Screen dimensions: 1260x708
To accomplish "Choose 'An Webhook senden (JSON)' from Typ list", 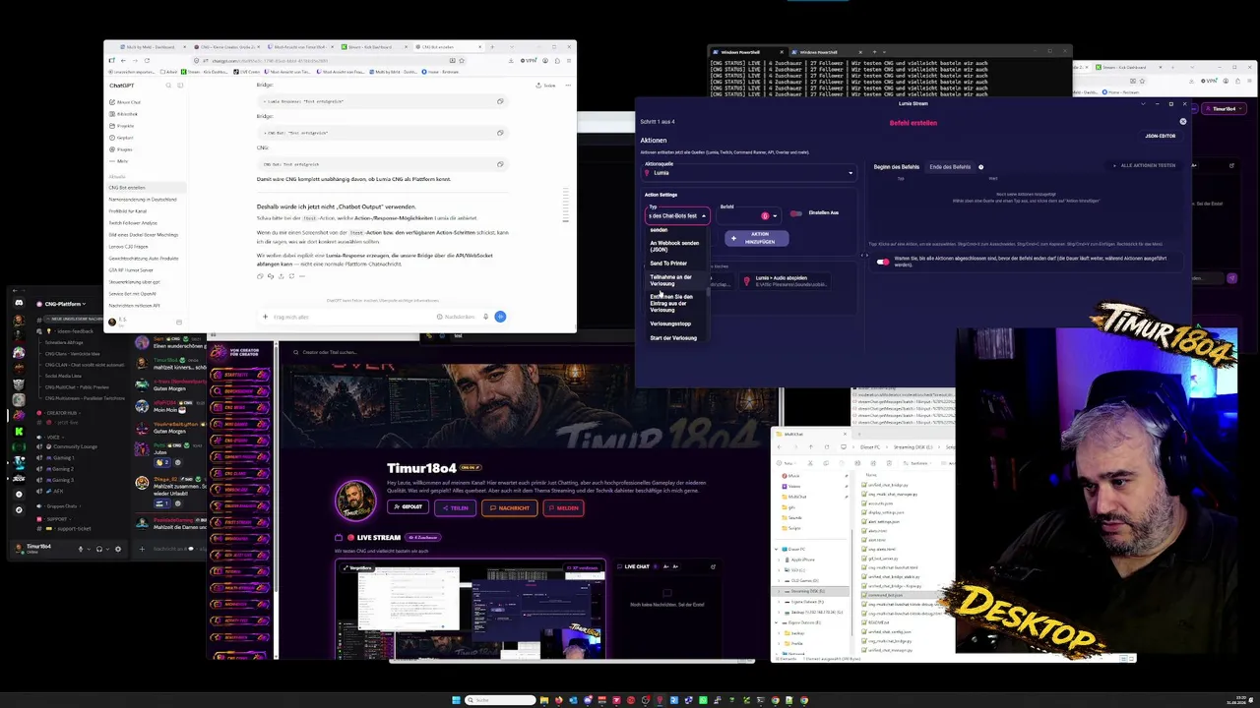I will click(674, 246).
